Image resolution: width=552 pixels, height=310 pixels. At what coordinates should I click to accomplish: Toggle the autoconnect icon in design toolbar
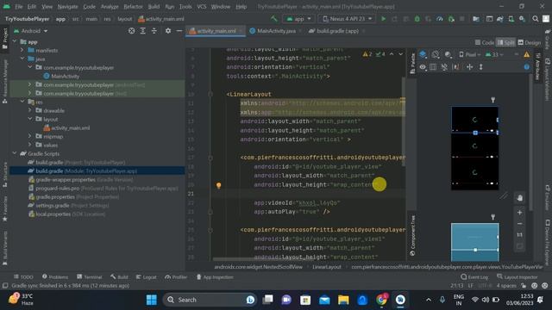(x=445, y=67)
